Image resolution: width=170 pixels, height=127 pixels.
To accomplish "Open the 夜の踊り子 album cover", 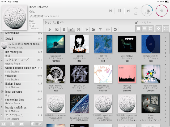I will point(79,74).
